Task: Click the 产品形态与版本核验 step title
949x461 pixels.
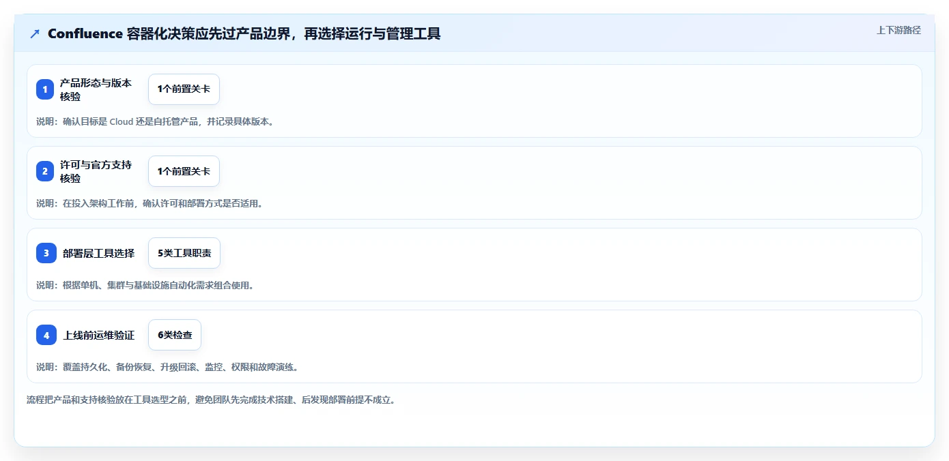Action: [96, 89]
